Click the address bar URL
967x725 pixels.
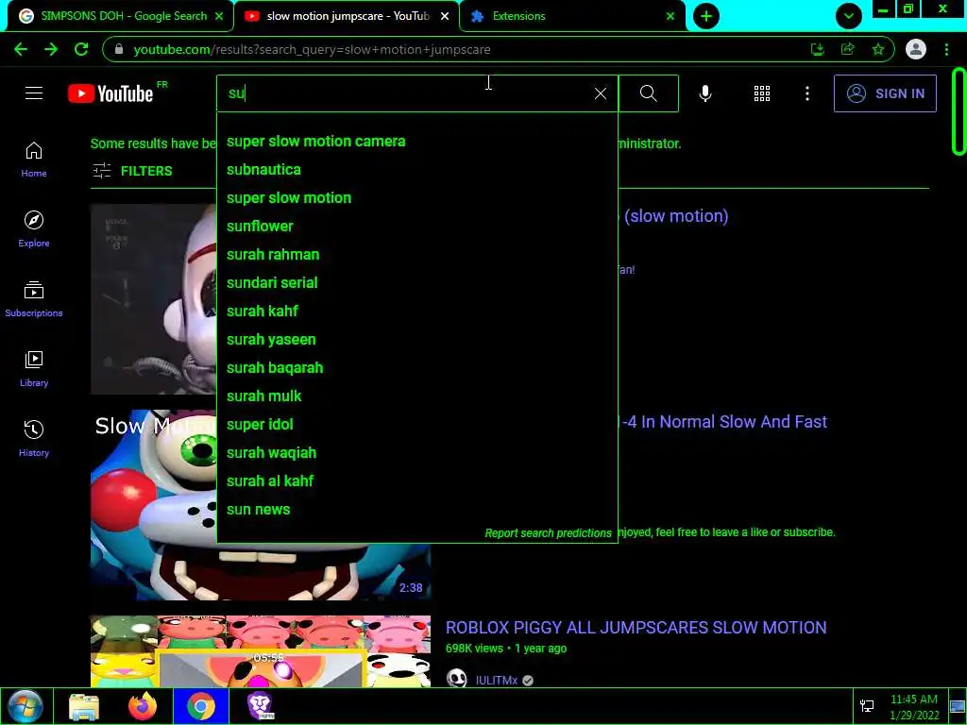312,49
